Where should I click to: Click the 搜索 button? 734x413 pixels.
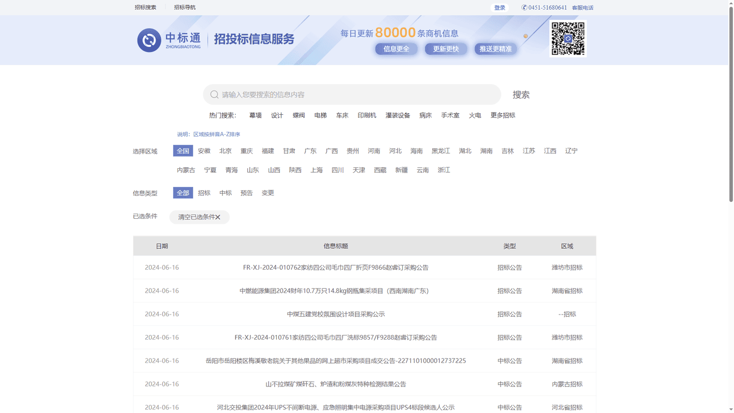(521, 94)
